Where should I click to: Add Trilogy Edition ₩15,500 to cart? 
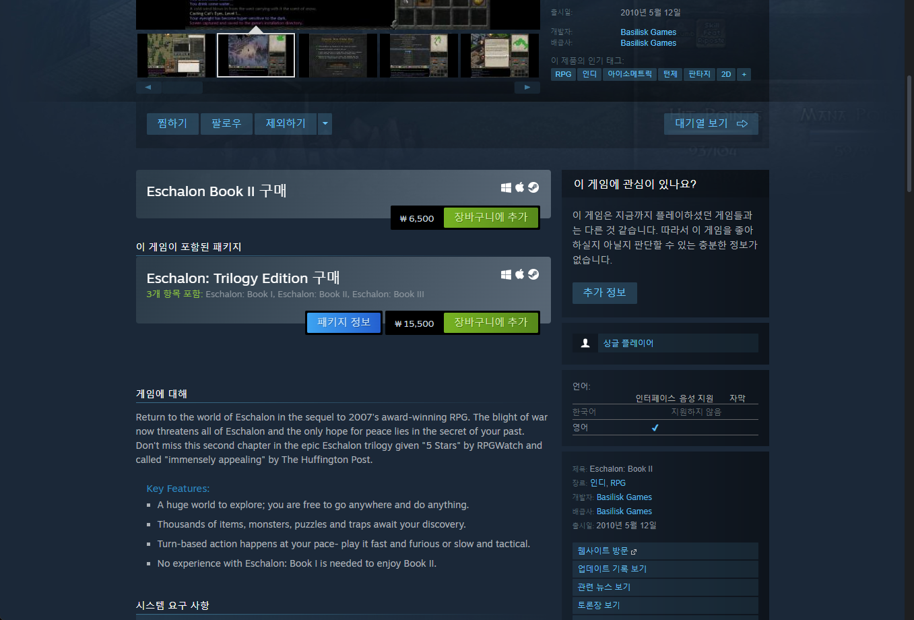(x=491, y=323)
